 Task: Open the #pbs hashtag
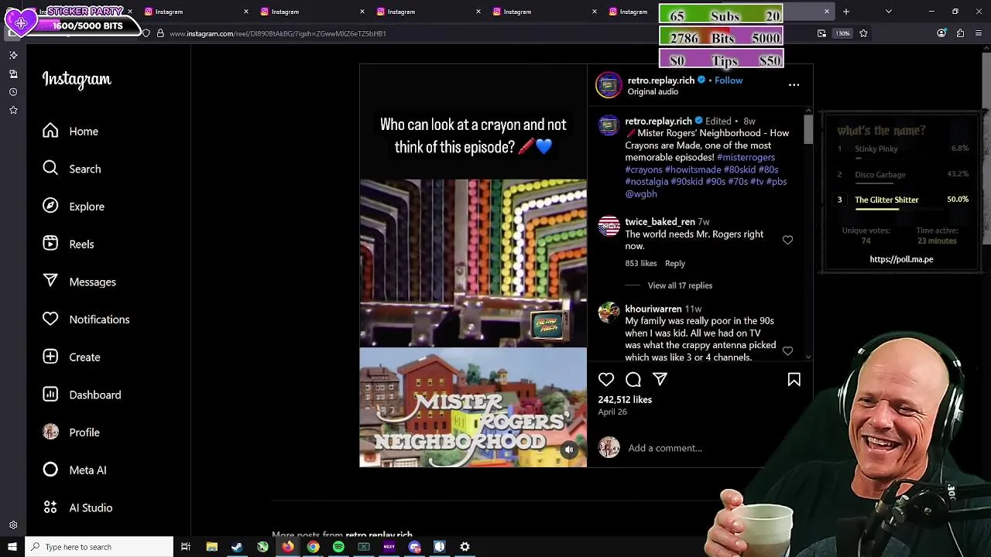(x=777, y=182)
